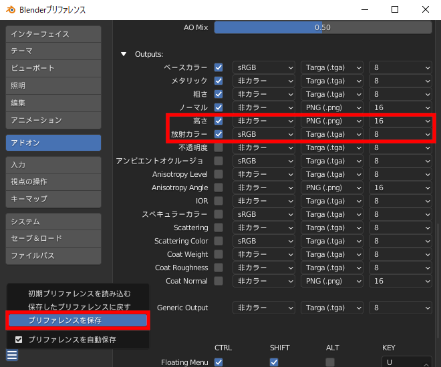The image size is (441, 367).
Task: Switch to 照明 preferences tab
Action: [53, 85]
